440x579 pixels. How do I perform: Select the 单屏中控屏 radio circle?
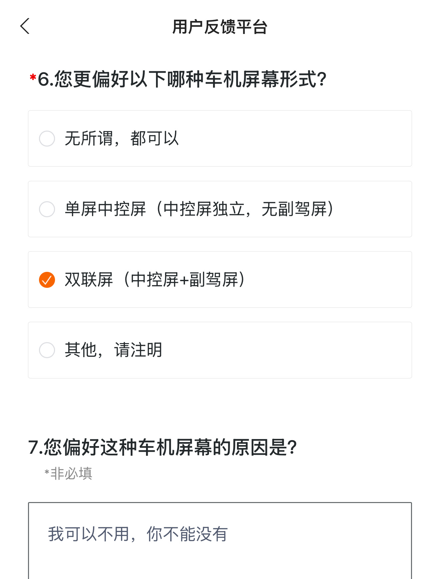[x=47, y=209]
